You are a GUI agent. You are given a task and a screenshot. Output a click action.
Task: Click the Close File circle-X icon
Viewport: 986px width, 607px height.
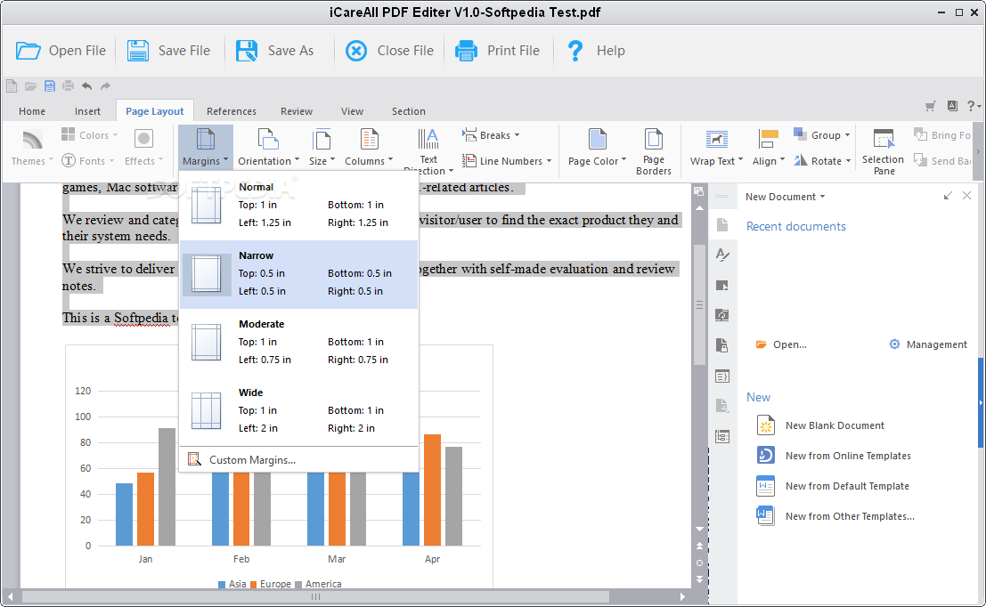[356, 50]
